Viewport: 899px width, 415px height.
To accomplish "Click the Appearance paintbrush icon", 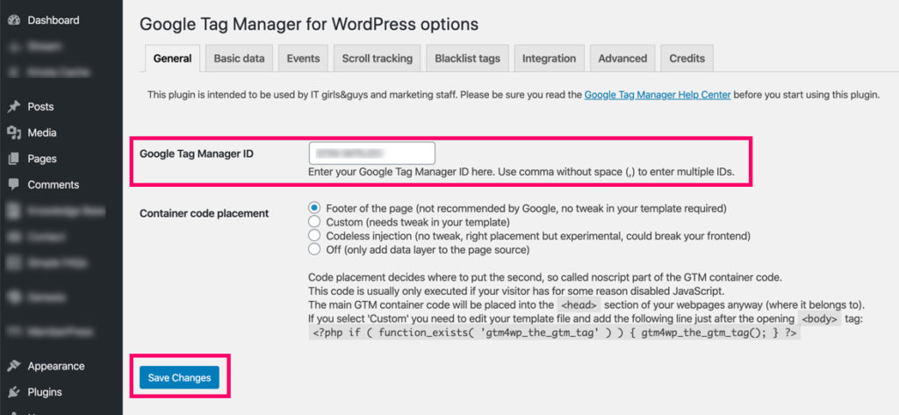I will [x=14, y=366].
